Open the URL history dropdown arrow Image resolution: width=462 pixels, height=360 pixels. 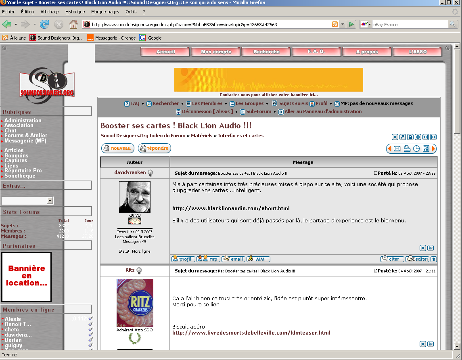click(343, 25)
